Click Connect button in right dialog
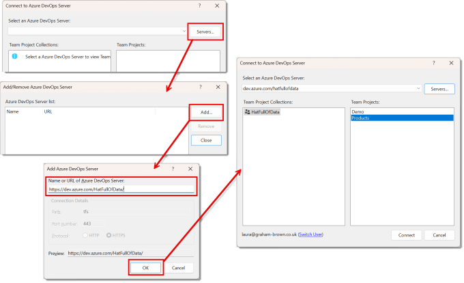 click(406, 235)
